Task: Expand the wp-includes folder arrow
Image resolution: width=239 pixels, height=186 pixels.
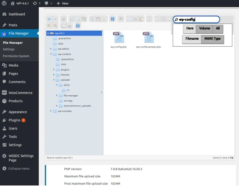Action: 51,111
